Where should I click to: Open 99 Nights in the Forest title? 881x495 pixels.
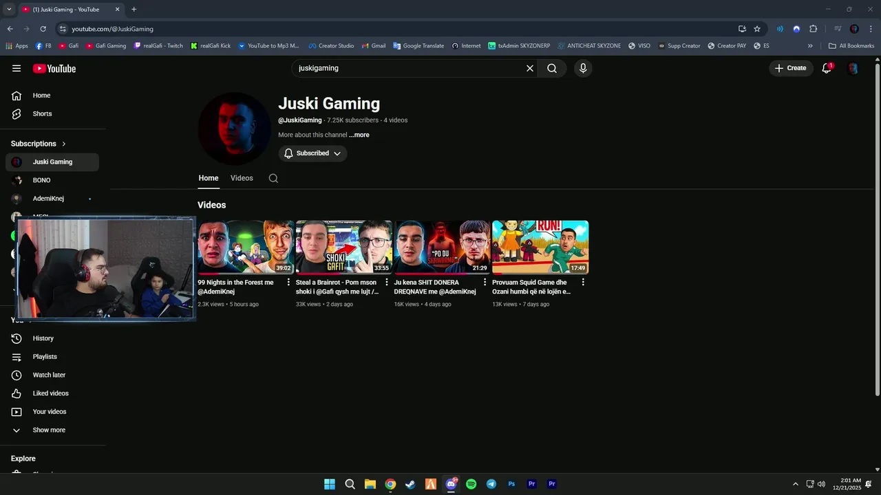pyautogui.click(x=235, y=287)
